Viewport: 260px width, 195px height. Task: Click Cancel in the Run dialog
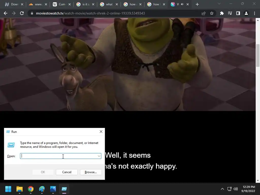tap(67, 172)
